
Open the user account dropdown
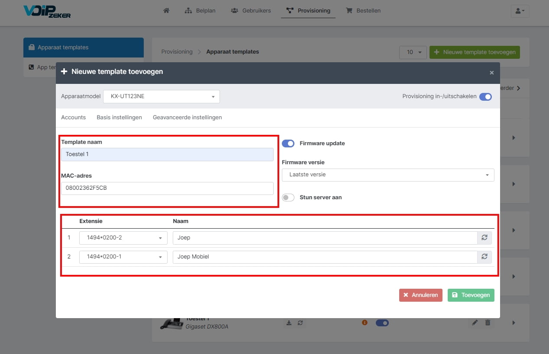(x=520, y=11)
